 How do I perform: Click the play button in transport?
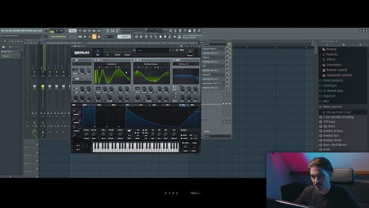57,31
